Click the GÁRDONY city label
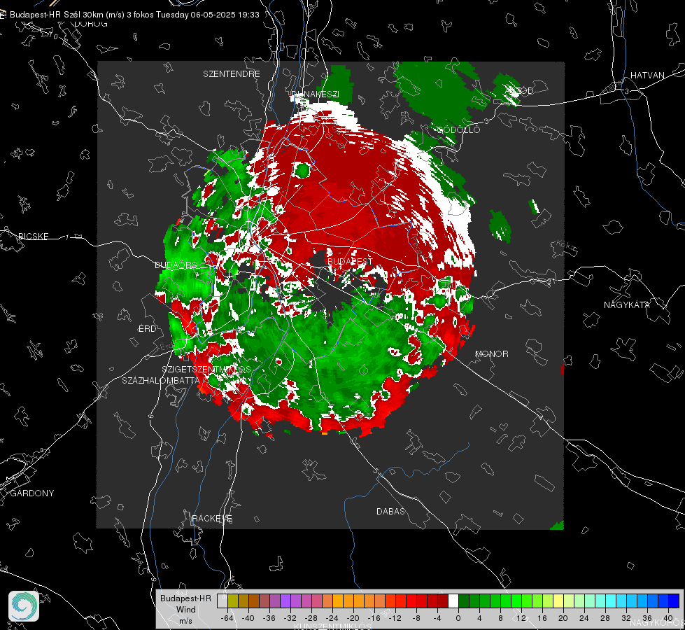685x630 pixels. click(x=32, y=493)
